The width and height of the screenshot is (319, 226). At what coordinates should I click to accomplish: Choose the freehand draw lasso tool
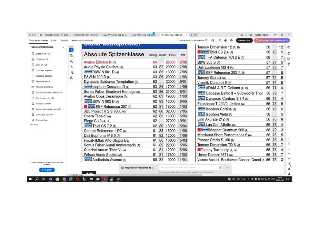pos(71,67)
